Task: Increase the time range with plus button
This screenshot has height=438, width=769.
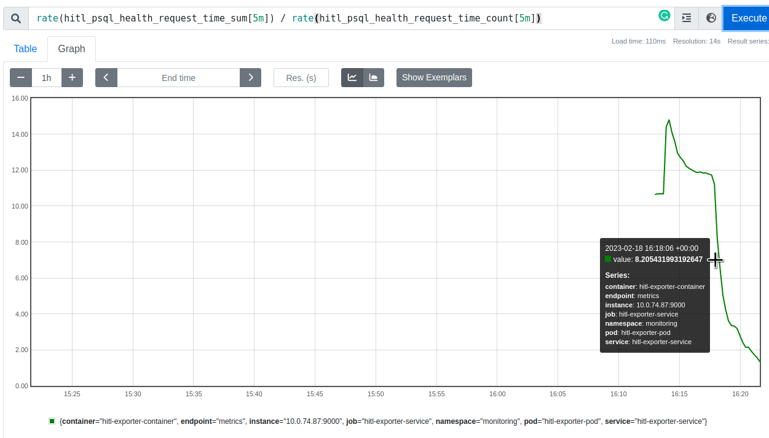Action: tap(72, 77)
